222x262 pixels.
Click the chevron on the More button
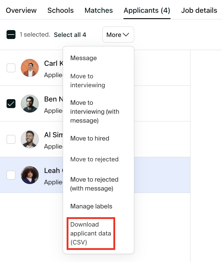pyautogui.click(x=126, y=35)
